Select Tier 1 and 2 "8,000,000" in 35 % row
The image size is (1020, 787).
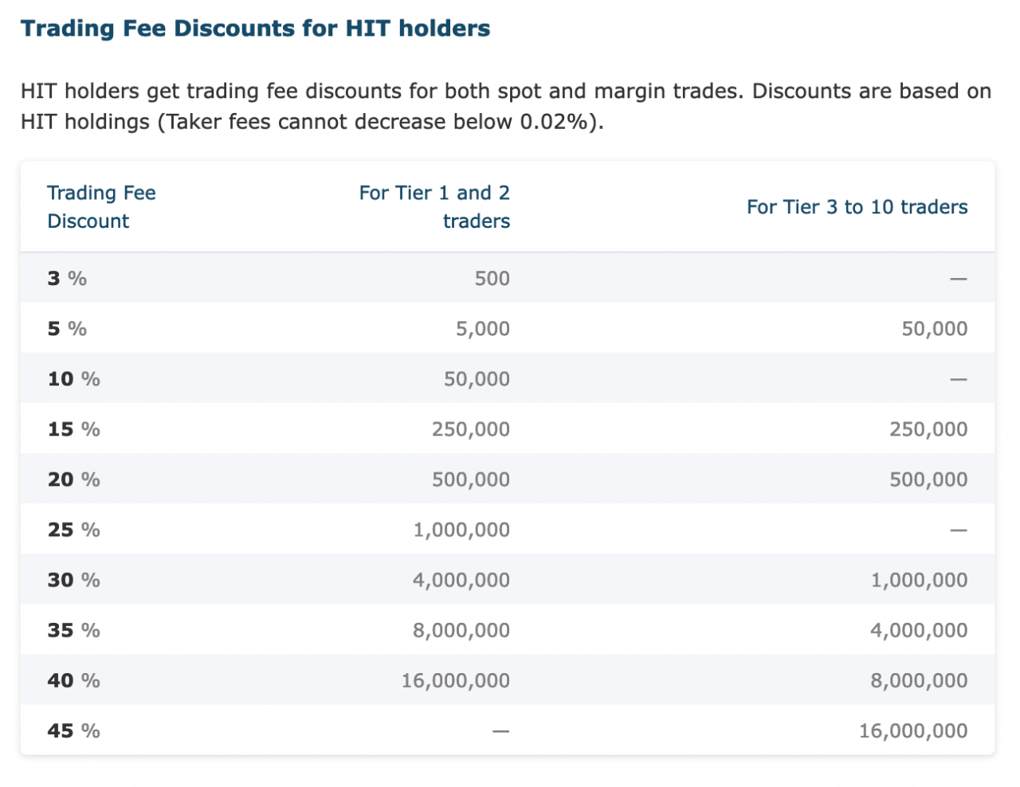[x=461, y=629]
